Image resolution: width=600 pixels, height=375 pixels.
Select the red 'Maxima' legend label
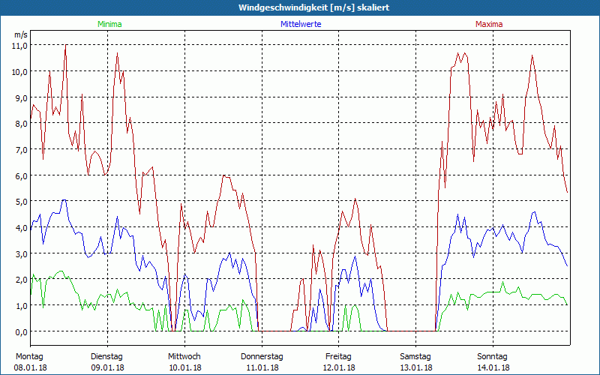coord(489,24)
